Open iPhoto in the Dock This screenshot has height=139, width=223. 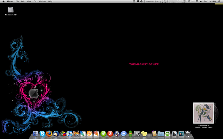tap(76, 133)
